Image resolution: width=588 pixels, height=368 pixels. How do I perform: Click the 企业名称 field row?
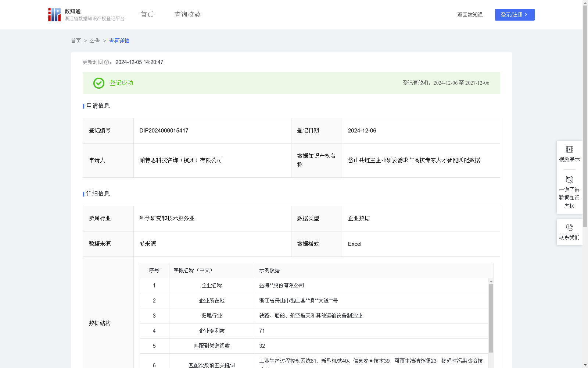click(x=314, y=286)
